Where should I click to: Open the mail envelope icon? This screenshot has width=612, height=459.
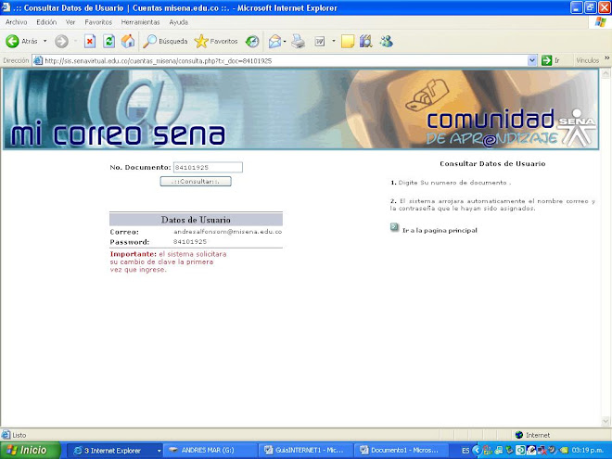coord(274,41)
